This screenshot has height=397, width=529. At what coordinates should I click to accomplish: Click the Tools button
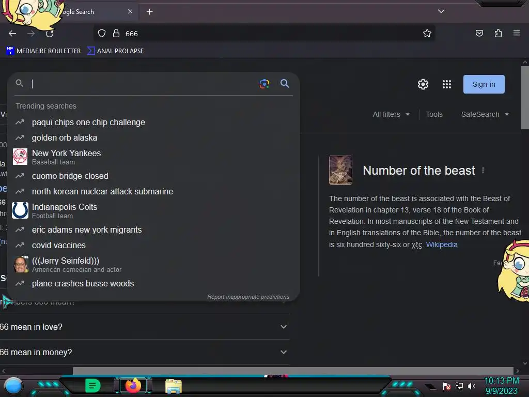pyautogui.click(x=434, y=114)
